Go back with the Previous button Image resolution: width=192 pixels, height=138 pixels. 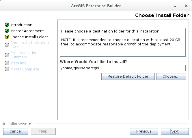[144, 131]
